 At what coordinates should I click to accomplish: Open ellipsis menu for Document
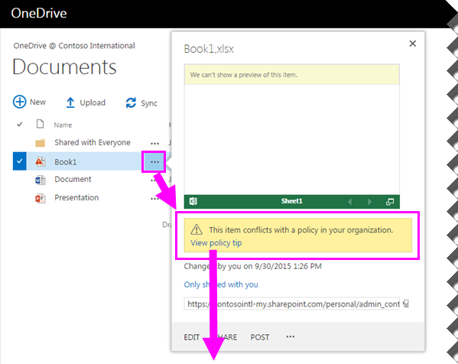pyautogui.click(x=153, y=180)
